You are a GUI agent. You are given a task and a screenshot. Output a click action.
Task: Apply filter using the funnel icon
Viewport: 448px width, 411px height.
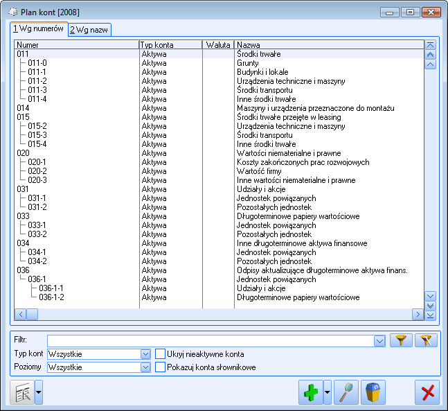point(400,340)
